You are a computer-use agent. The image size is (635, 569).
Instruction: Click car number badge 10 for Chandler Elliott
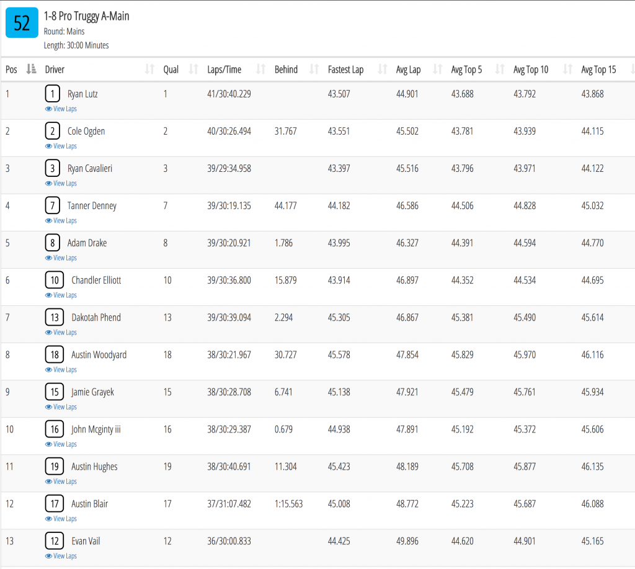coord(55,280)
